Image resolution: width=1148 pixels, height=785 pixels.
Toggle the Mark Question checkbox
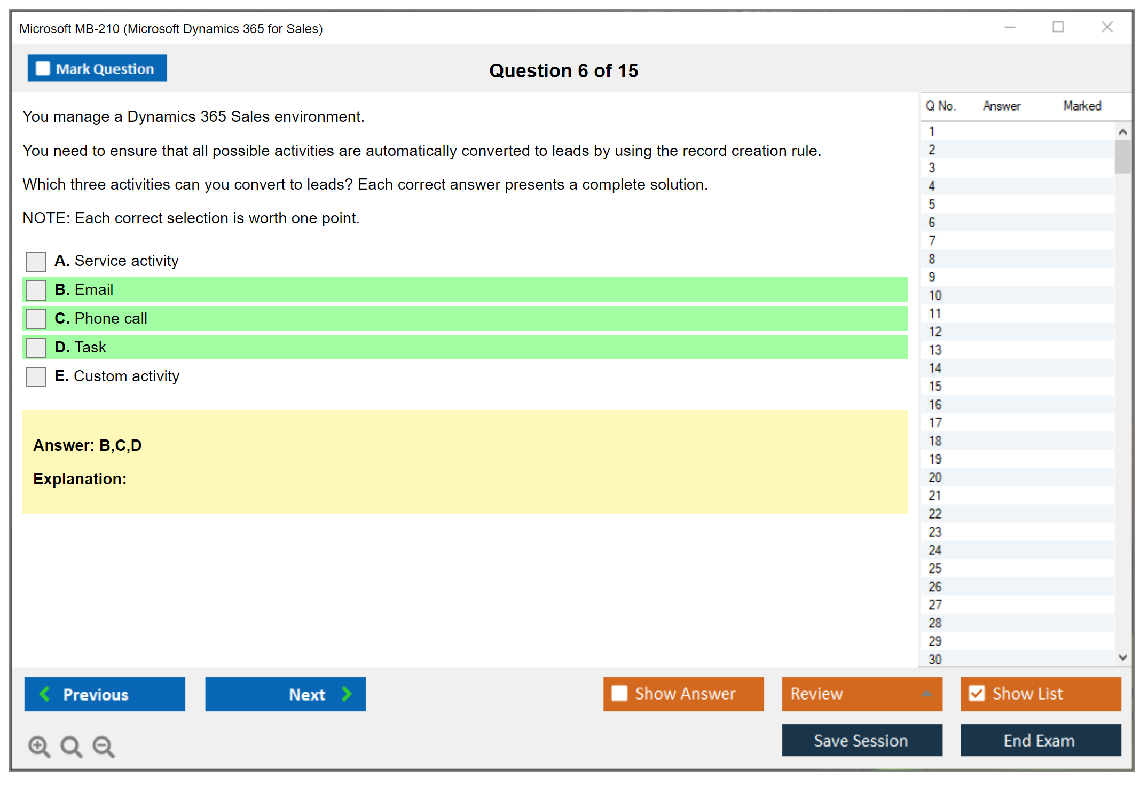coord(43,68)
